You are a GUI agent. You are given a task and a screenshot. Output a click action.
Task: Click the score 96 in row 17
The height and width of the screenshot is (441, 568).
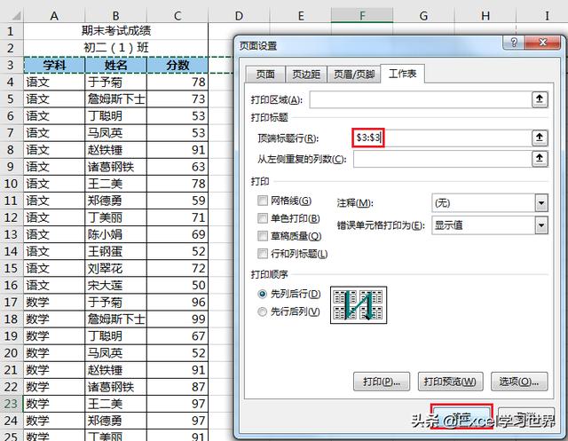177,303
